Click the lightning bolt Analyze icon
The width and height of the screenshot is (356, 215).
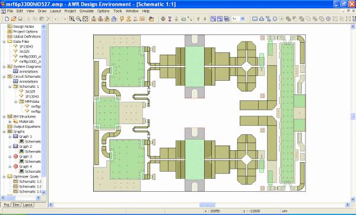[x=122, y=19]
